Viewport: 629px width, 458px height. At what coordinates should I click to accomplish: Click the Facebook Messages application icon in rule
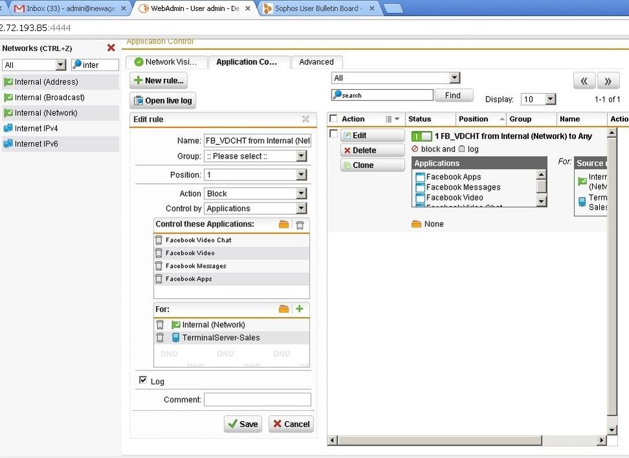pyautogui.click(x=420, y=188)
